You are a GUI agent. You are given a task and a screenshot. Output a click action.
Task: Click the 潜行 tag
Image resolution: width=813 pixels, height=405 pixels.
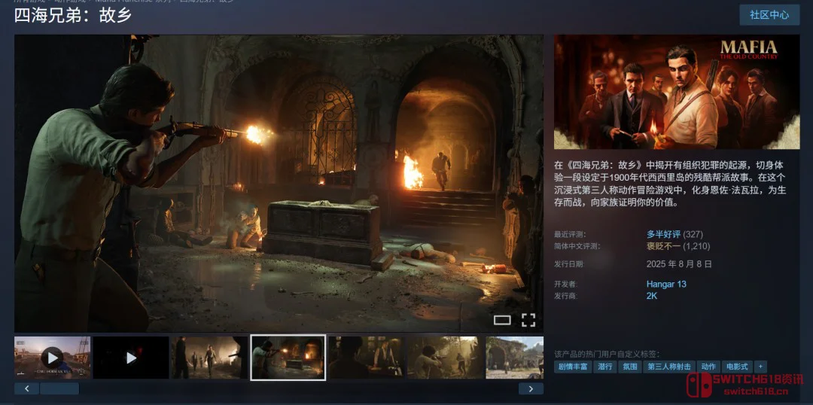coord(604,367)
